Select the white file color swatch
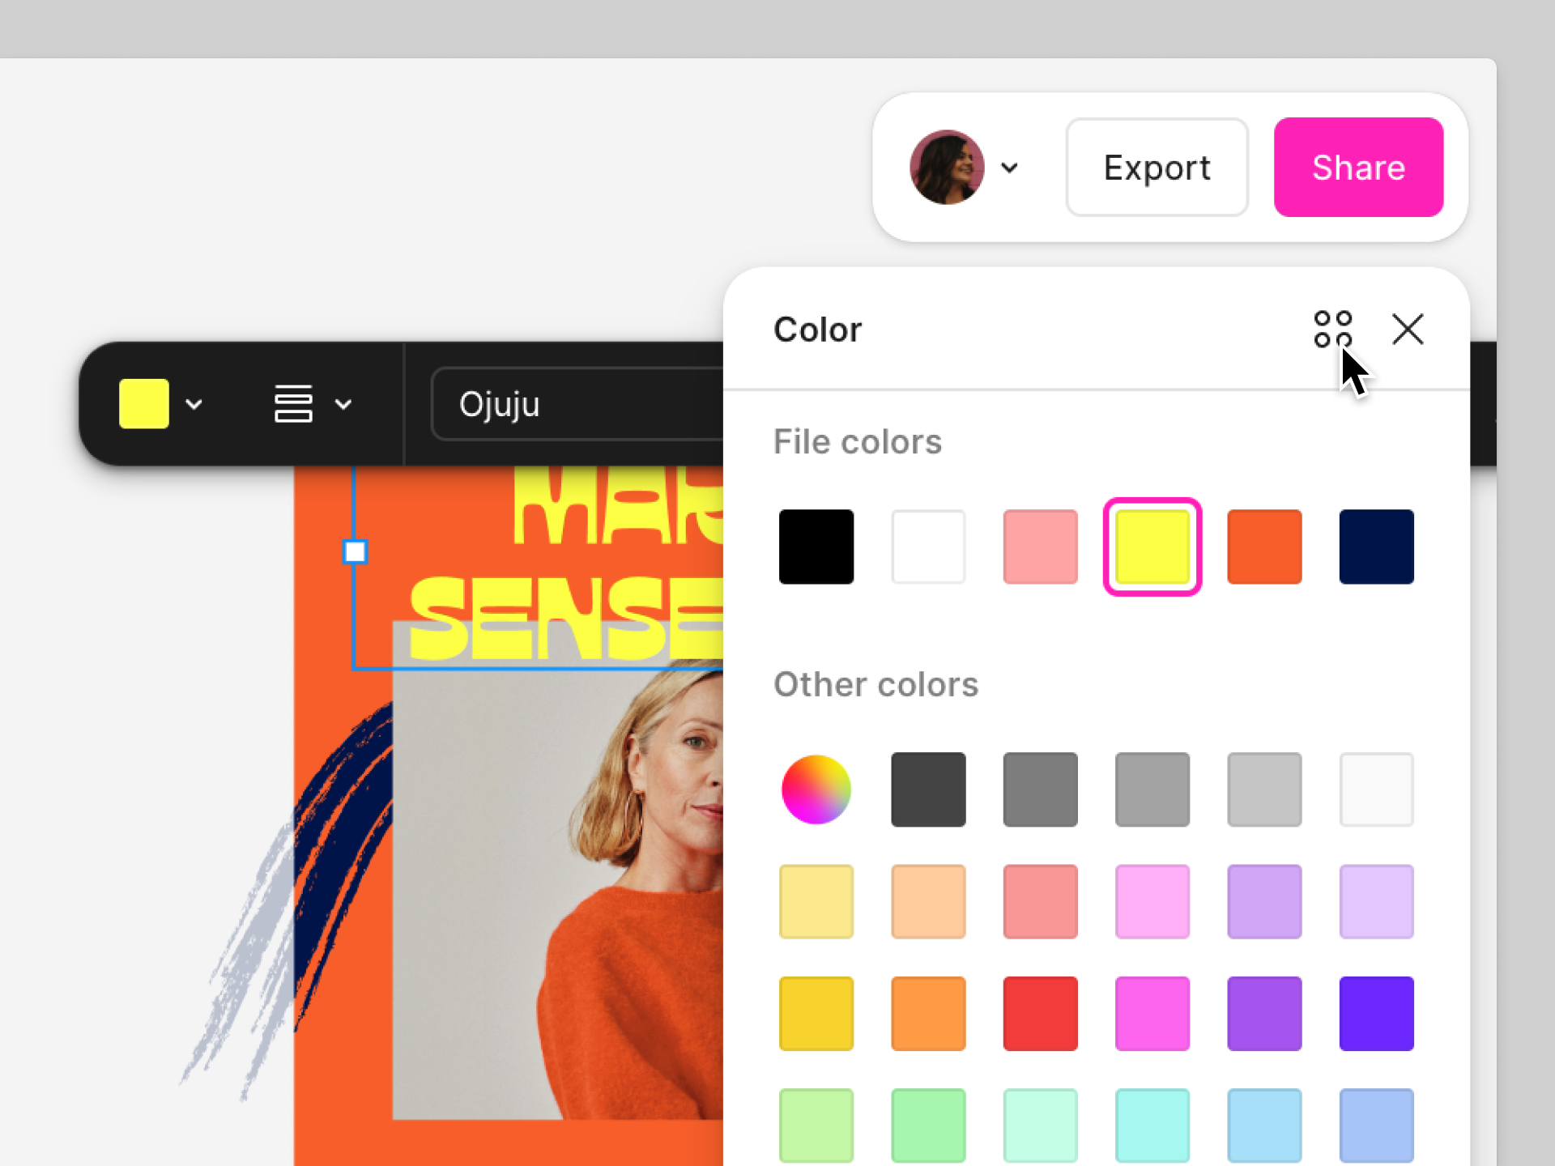Viewport: 1555px width, 1166px height. (x=928, y=547)
